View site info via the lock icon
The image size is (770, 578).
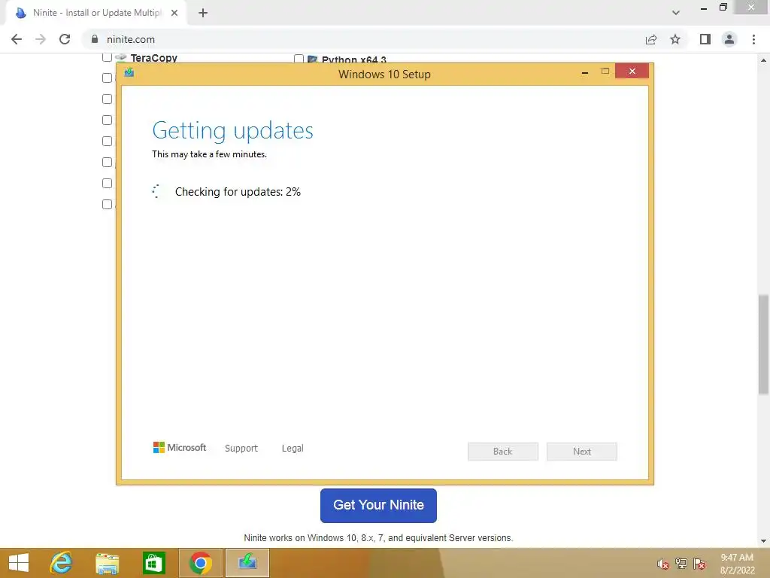(x=95, y=39)
